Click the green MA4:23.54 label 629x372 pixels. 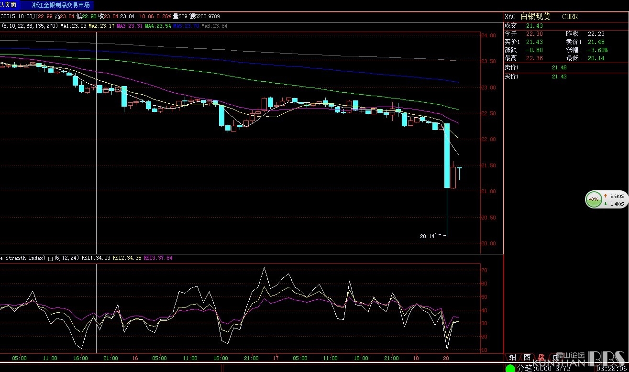click(158, 25)
